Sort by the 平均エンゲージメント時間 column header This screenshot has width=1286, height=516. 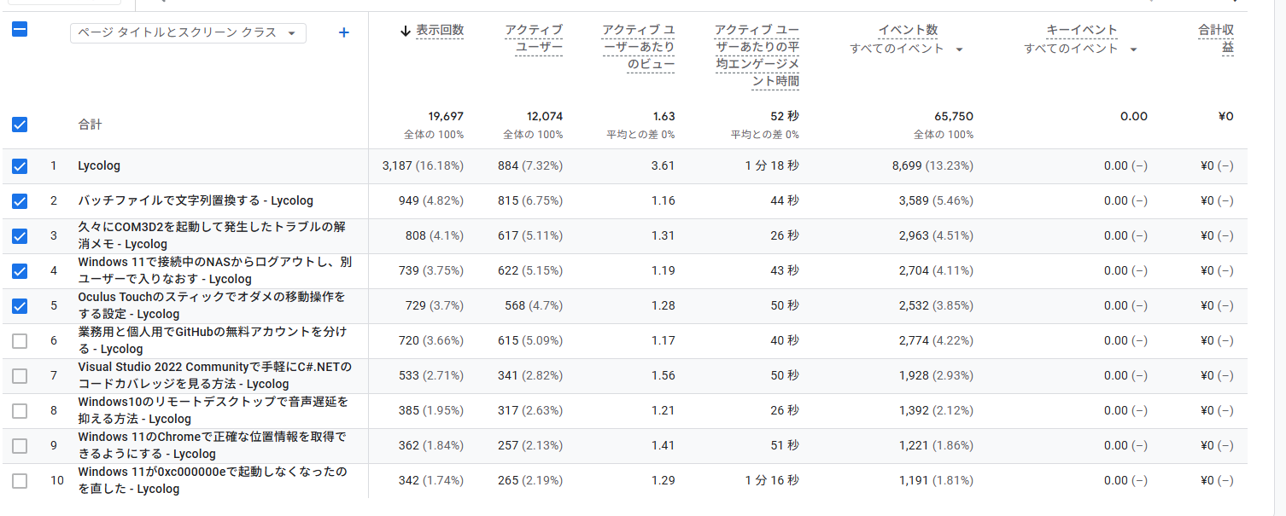[757, 56]
